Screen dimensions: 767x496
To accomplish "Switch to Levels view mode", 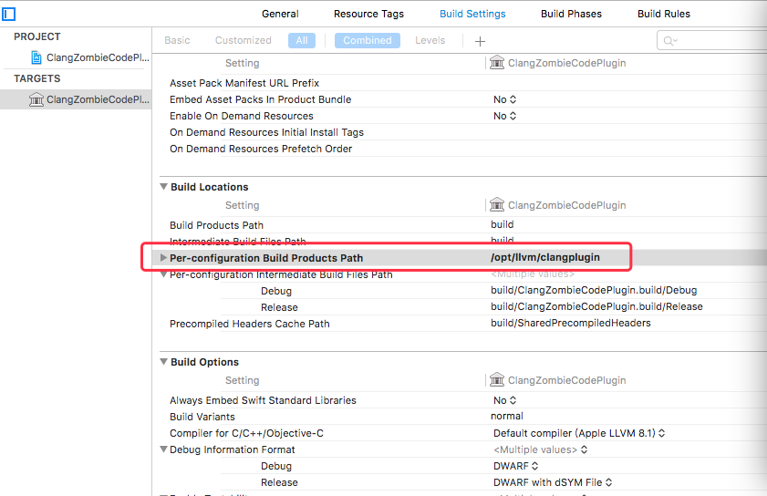I will (x=430, y=40).
